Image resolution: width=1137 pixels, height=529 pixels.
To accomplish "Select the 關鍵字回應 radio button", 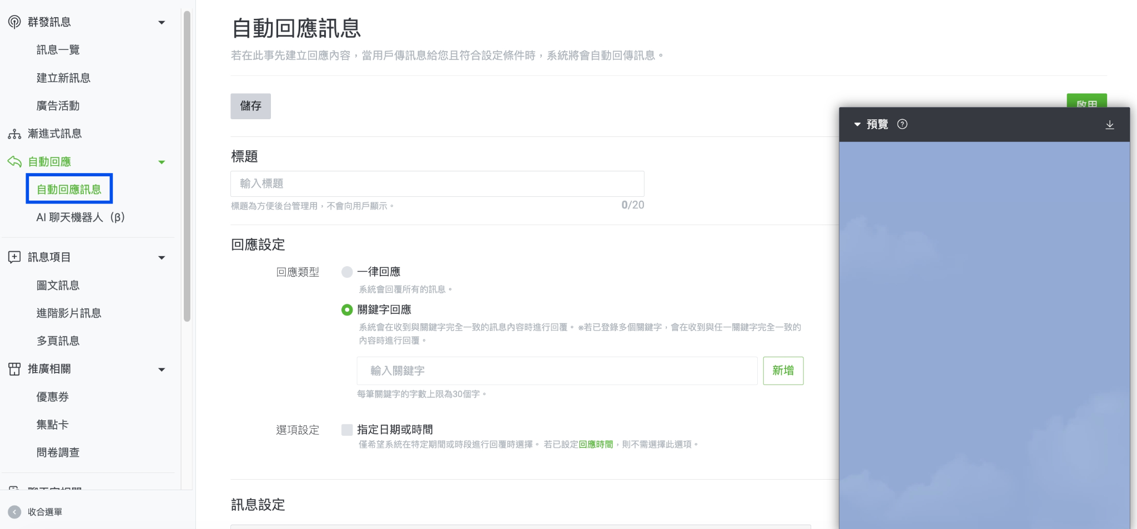I will [x=347, y=310].
